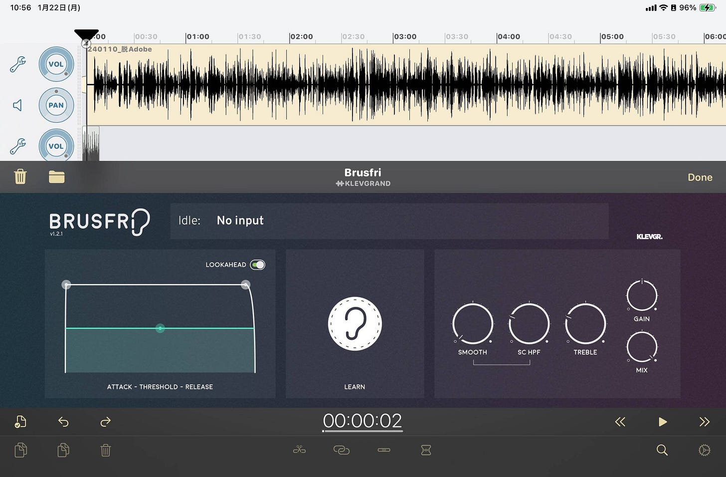The image size is (726, 477).
Task: Click the GAIN knob
Action: (642, 295)
